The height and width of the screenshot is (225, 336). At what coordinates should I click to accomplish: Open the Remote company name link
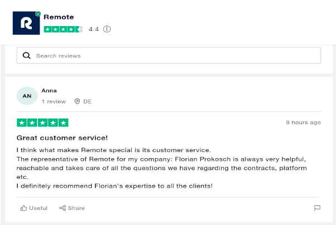click(x=59, y=17)
